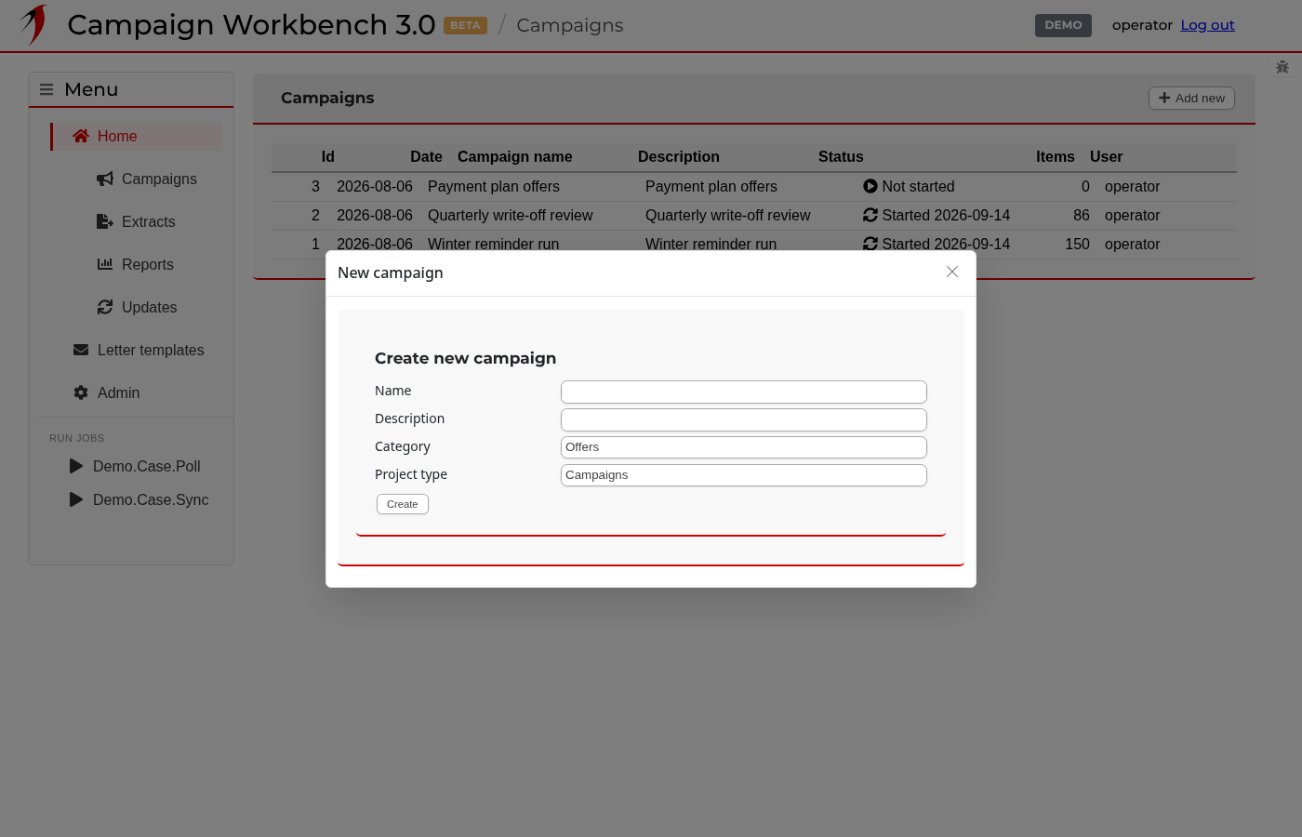Click the Status column header
Screen dimensions: 1302x837
[x=841, y=156]
